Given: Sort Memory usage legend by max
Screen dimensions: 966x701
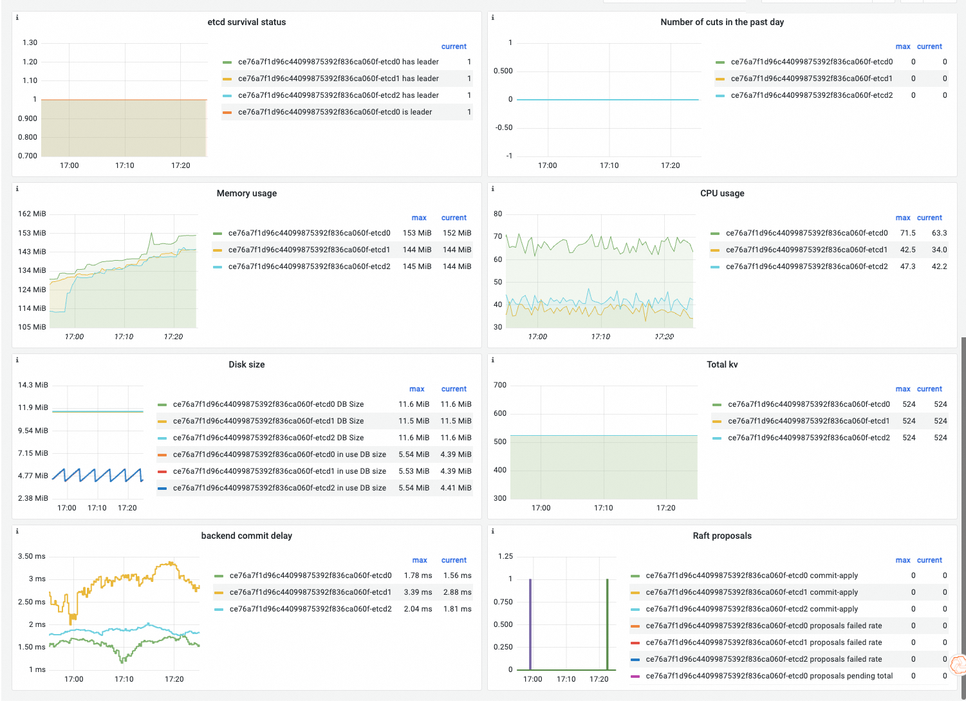Looking at the screenshot, I should [x=419, y=218].
